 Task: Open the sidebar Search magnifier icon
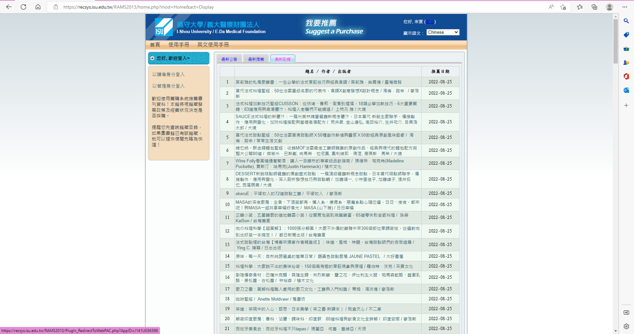click(626, 21)
